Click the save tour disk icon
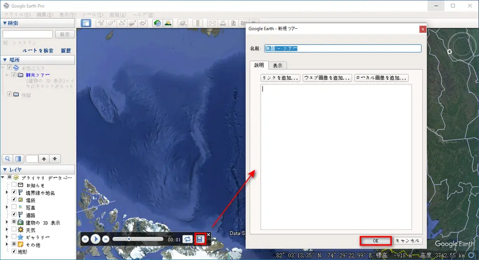The height and width of the screenshot is (260, 479). (200, 239)
